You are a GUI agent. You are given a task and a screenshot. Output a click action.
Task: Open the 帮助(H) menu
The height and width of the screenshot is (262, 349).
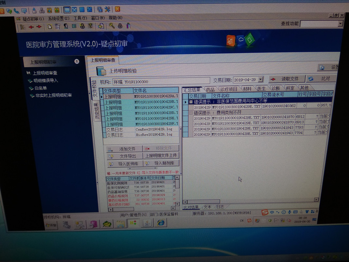pos(115,18)
